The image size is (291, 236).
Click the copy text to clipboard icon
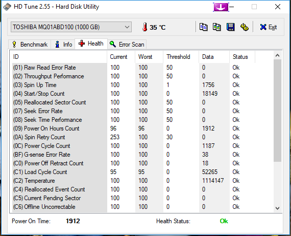click(203, 27)
